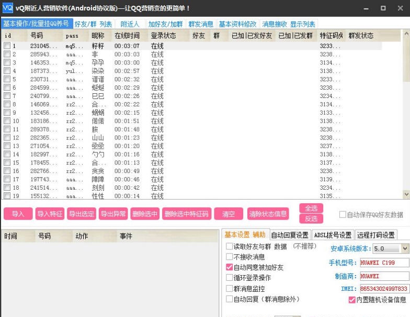
Task: Sort by the 号码 column header
Action: (x=45, y=36)
